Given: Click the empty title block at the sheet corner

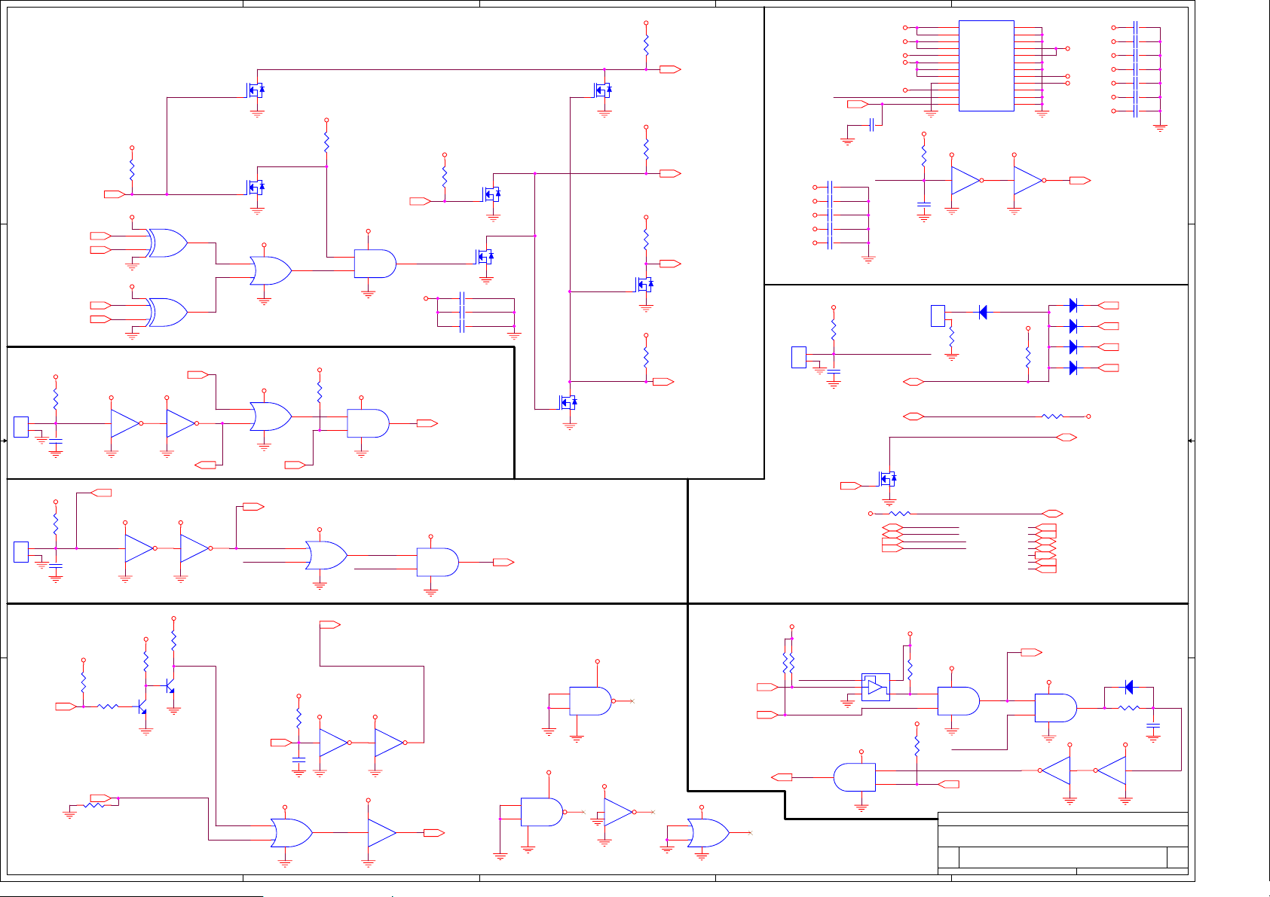Looking at the screenshot, I should click(x=1063, y=844).
